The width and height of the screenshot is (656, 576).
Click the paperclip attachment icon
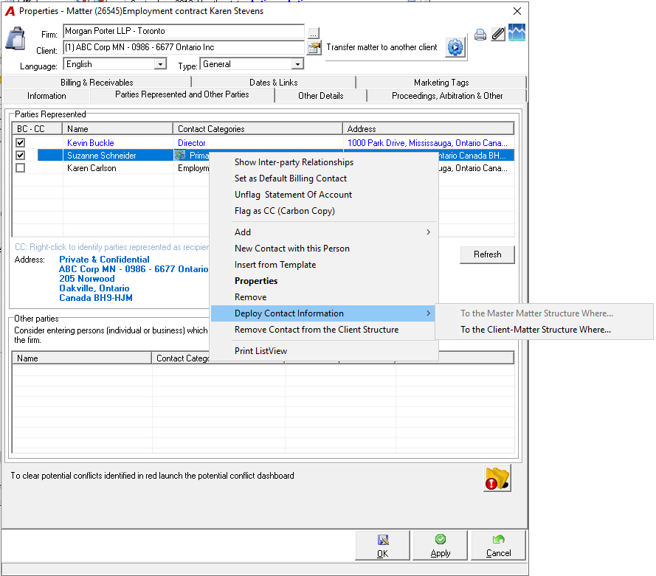(x=498, y=34)
